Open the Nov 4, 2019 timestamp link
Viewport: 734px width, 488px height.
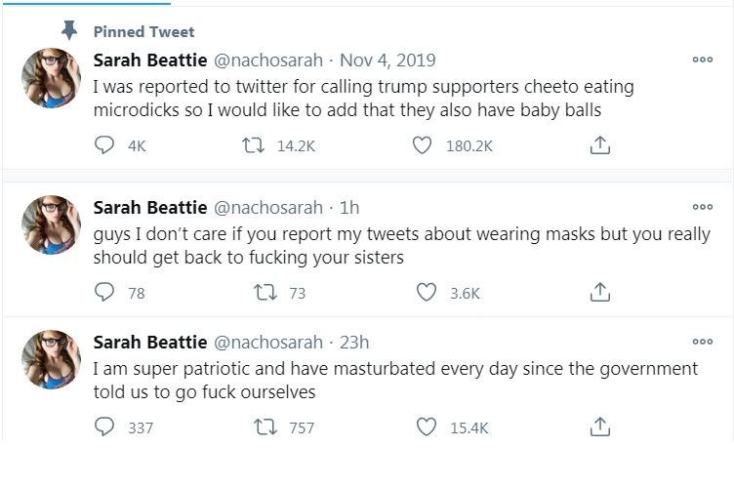387,61
